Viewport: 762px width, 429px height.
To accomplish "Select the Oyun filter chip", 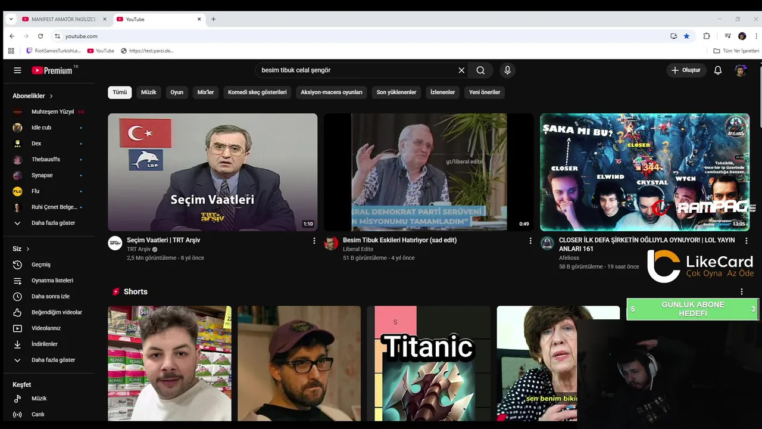I will 177,92.
